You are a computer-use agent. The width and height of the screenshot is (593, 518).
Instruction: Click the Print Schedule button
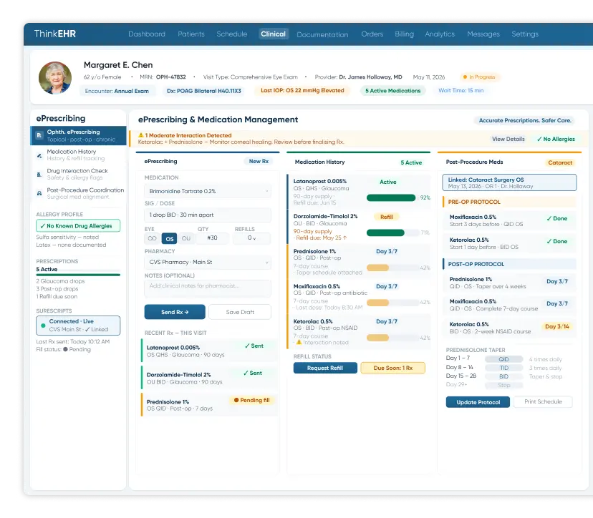pyautogui.click(x=543, y=401)
